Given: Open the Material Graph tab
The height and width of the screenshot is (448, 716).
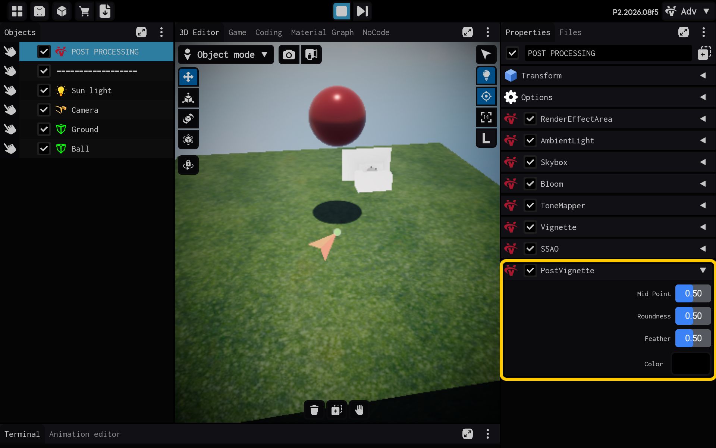Looking at the screenshot, I should (x=322, y=32).
